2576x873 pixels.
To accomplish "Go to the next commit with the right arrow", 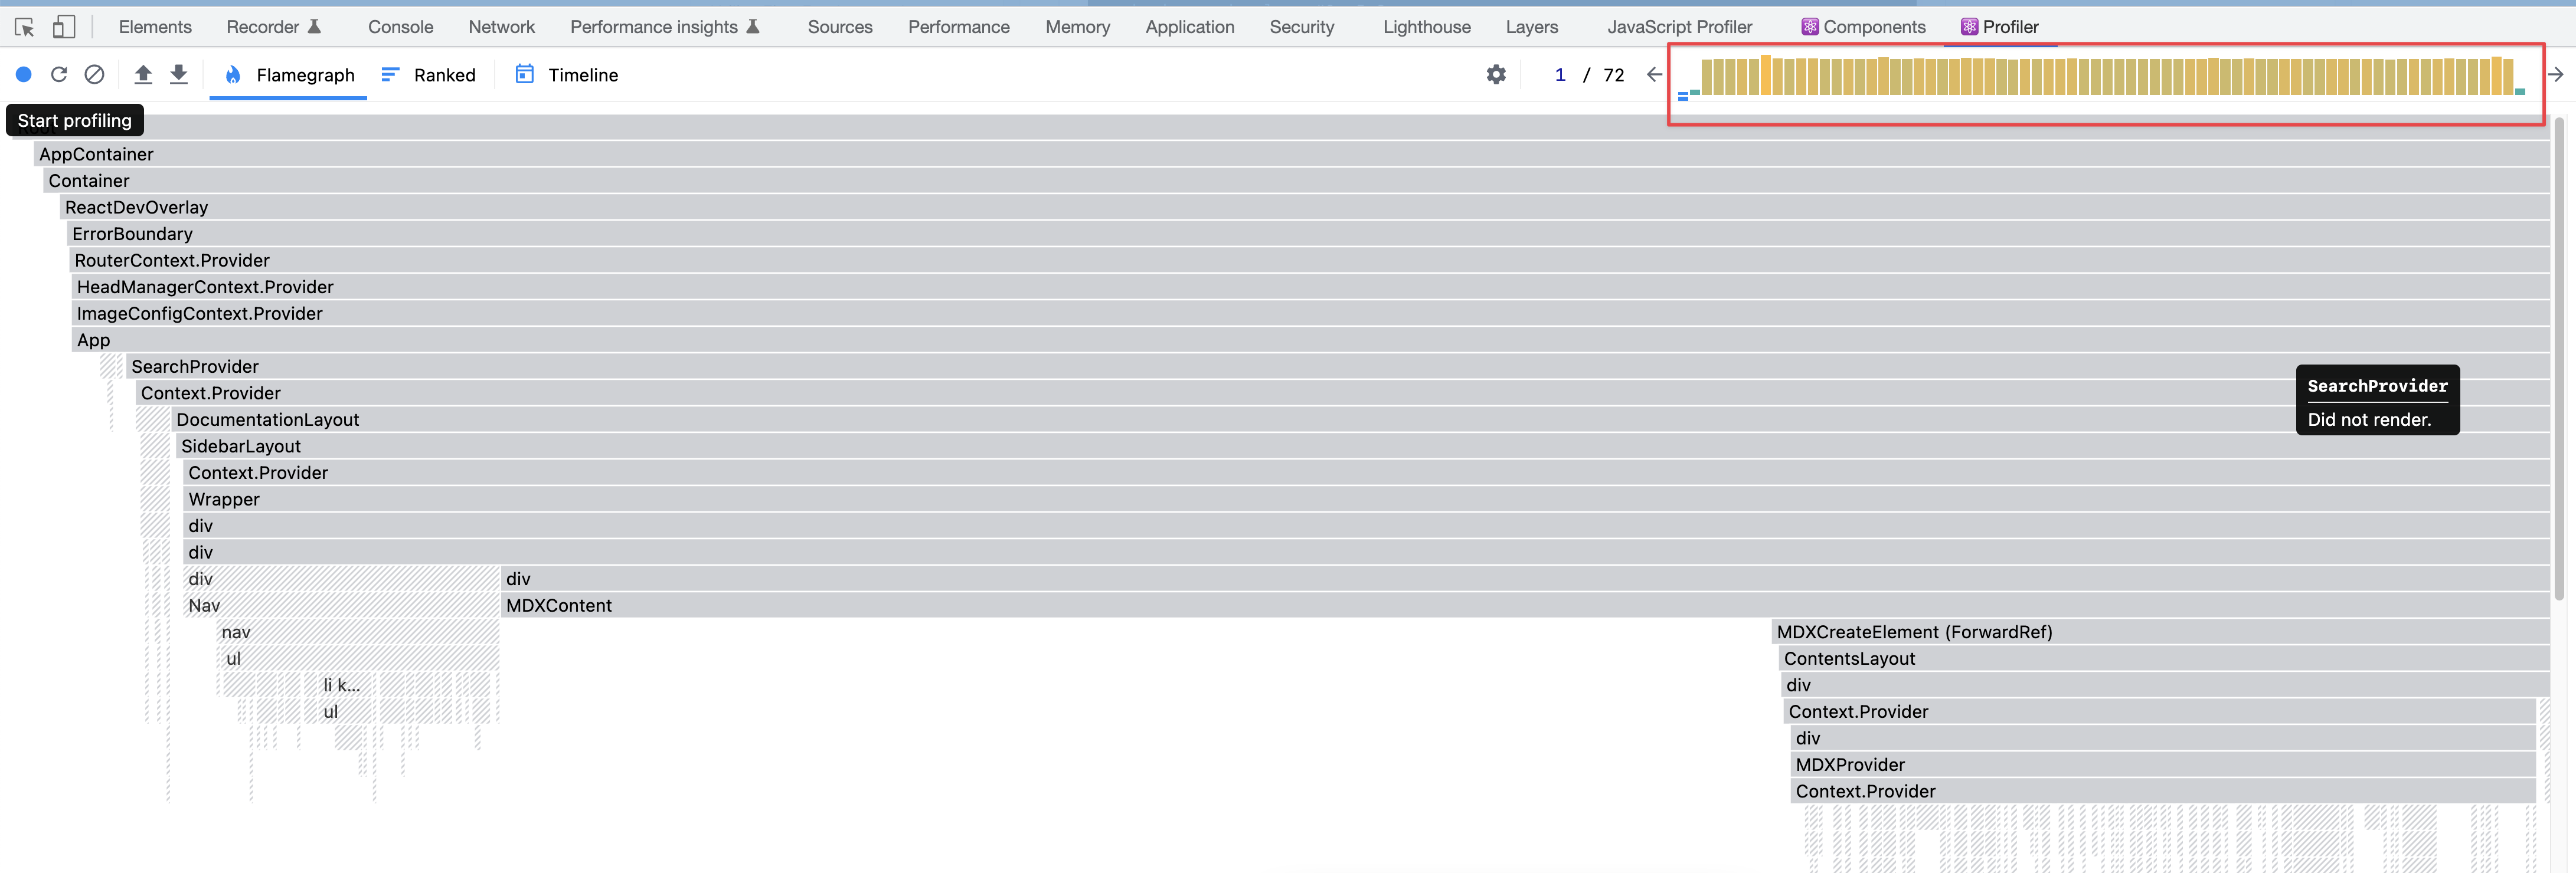I will (2556, 74).
